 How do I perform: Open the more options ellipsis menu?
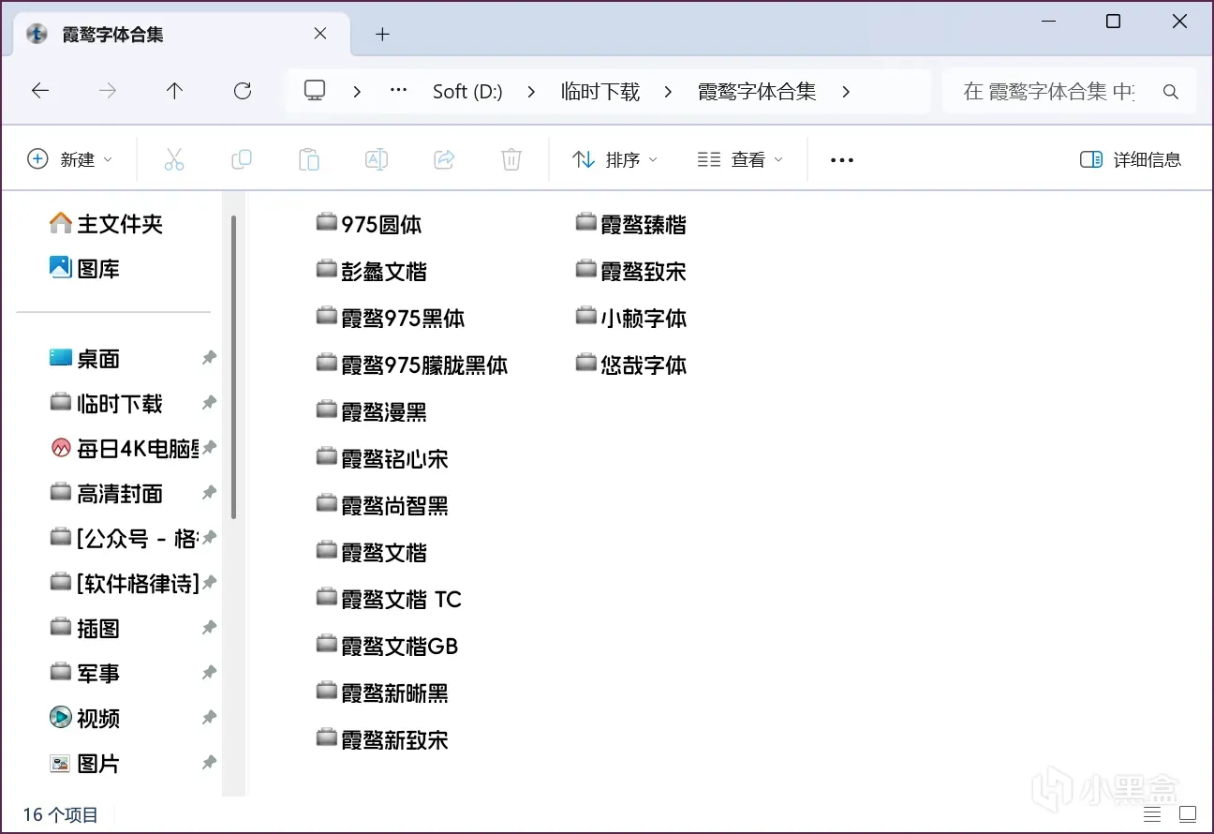click(x=842, y=160)
